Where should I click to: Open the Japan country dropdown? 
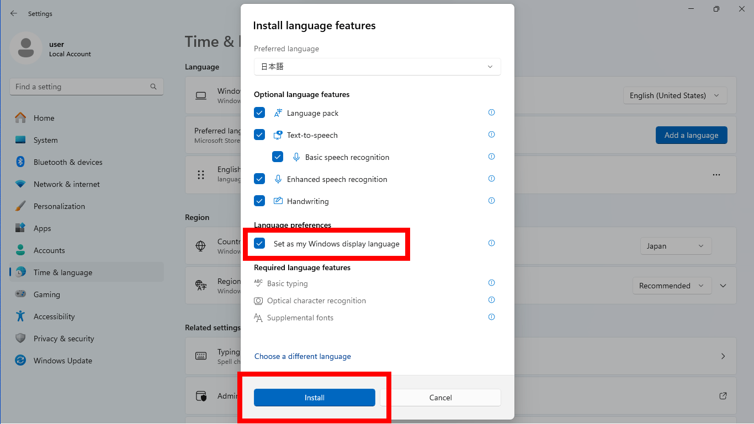[x=676, y=246]
